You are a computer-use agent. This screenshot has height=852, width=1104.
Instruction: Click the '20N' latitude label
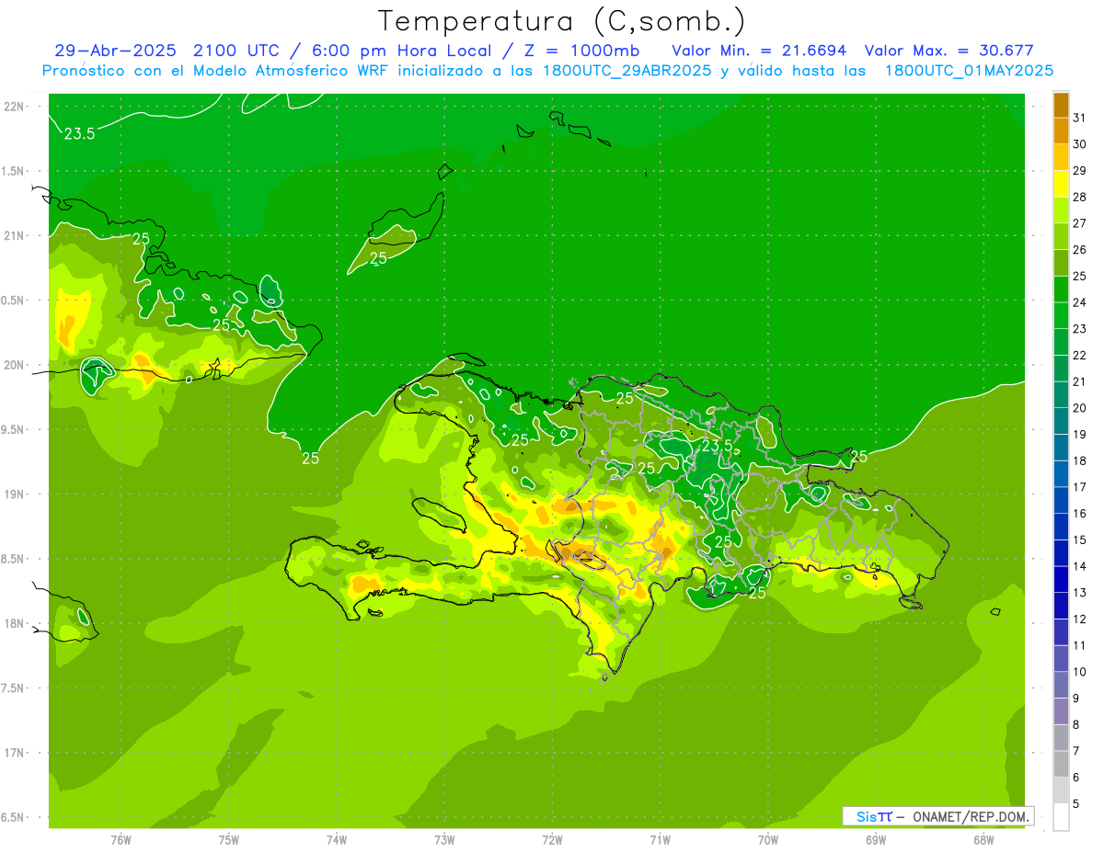pos(14,366)
